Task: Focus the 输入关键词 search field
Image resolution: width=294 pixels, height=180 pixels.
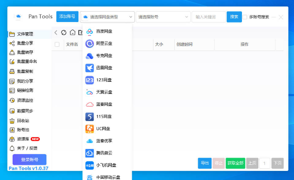Action: pos(209,17)
